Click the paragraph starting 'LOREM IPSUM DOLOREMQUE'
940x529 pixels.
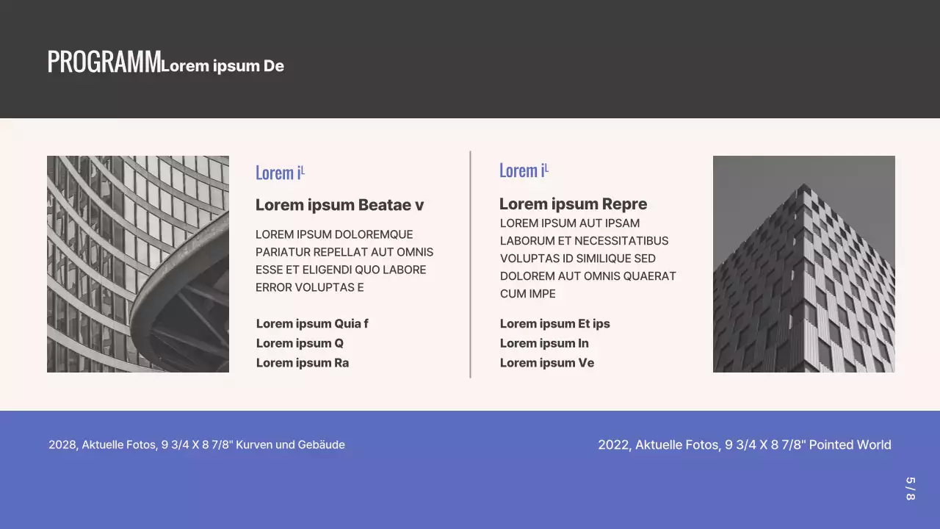344,261
